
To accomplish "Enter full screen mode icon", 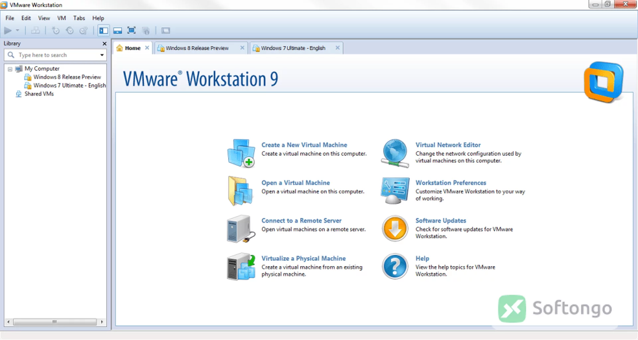I will [x=132, y=31].
